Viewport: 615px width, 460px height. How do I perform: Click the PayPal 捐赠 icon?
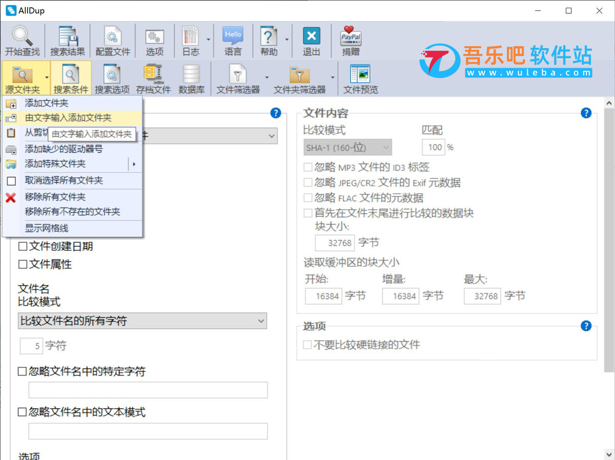(351, 37)
